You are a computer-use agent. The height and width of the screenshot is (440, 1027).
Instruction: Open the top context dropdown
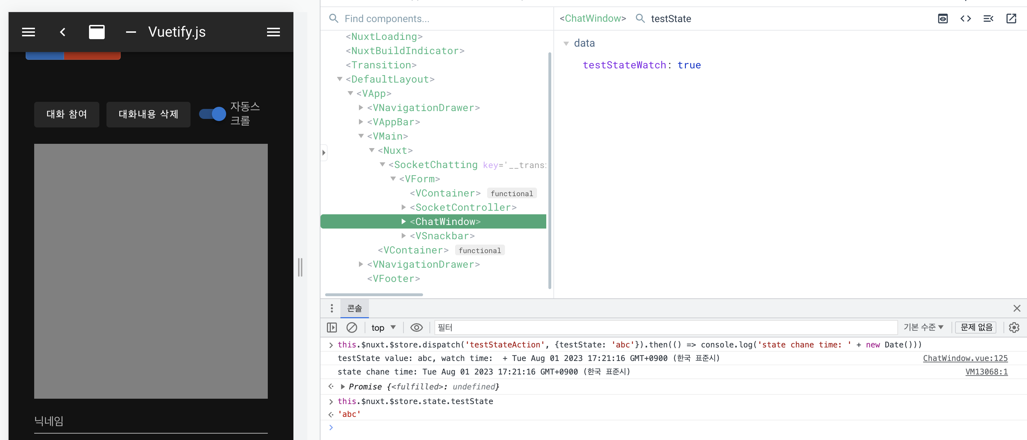(383, 327)
